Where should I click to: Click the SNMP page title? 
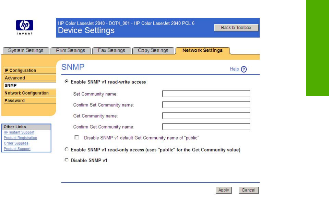click(73, 67)
